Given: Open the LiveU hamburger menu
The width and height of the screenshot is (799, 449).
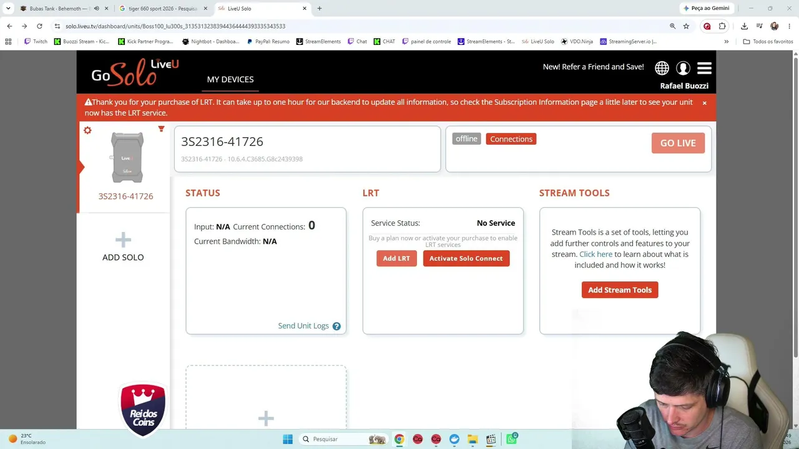Looking at the screenshot, I should point(704,68).
